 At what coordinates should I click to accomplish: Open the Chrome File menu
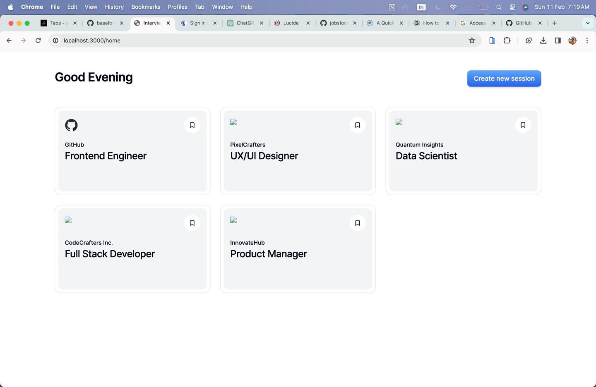55,7
